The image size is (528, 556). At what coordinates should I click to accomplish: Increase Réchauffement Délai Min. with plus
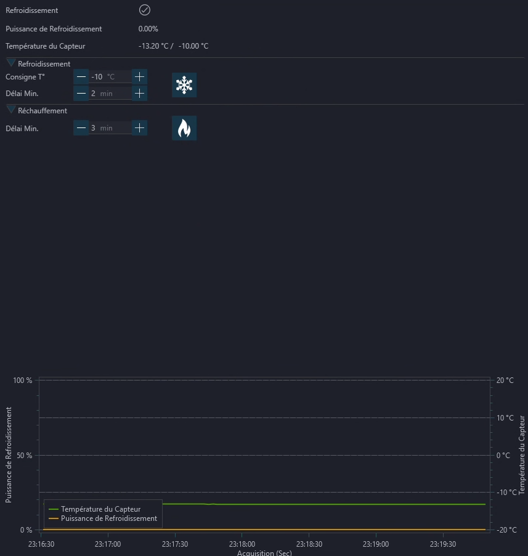click(139, 128)
